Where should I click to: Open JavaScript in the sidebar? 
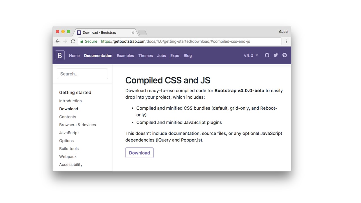[69, 133]
